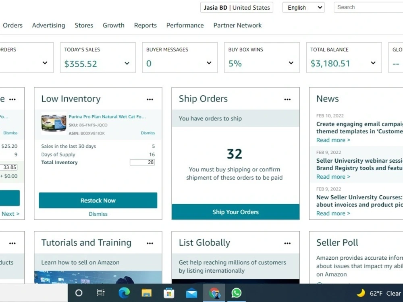Open the Advertising menu
Screen dimensions: 403x302
[x=49, y=25]
